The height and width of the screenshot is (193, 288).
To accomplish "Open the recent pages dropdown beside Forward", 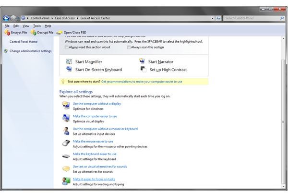I will coord(18,18).
